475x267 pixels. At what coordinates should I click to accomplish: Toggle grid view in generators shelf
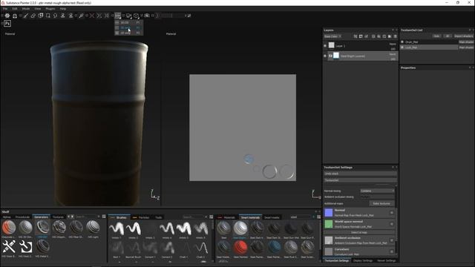[104, 217]
